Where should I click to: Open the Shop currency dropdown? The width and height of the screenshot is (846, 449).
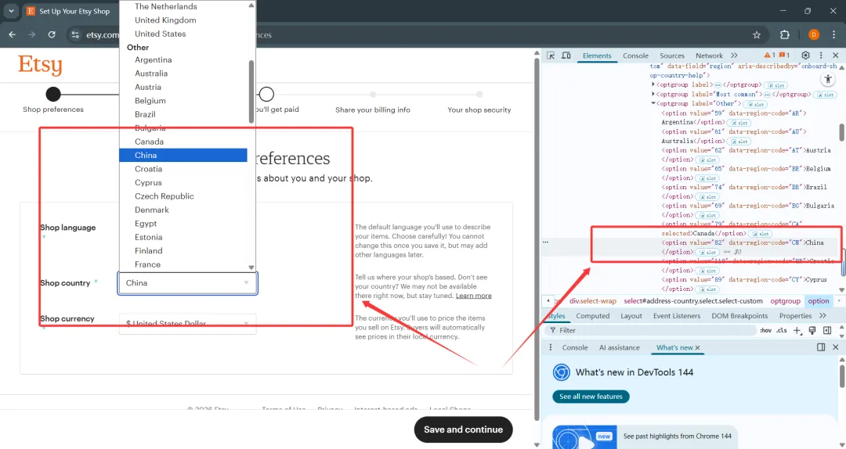coord(187,324)
